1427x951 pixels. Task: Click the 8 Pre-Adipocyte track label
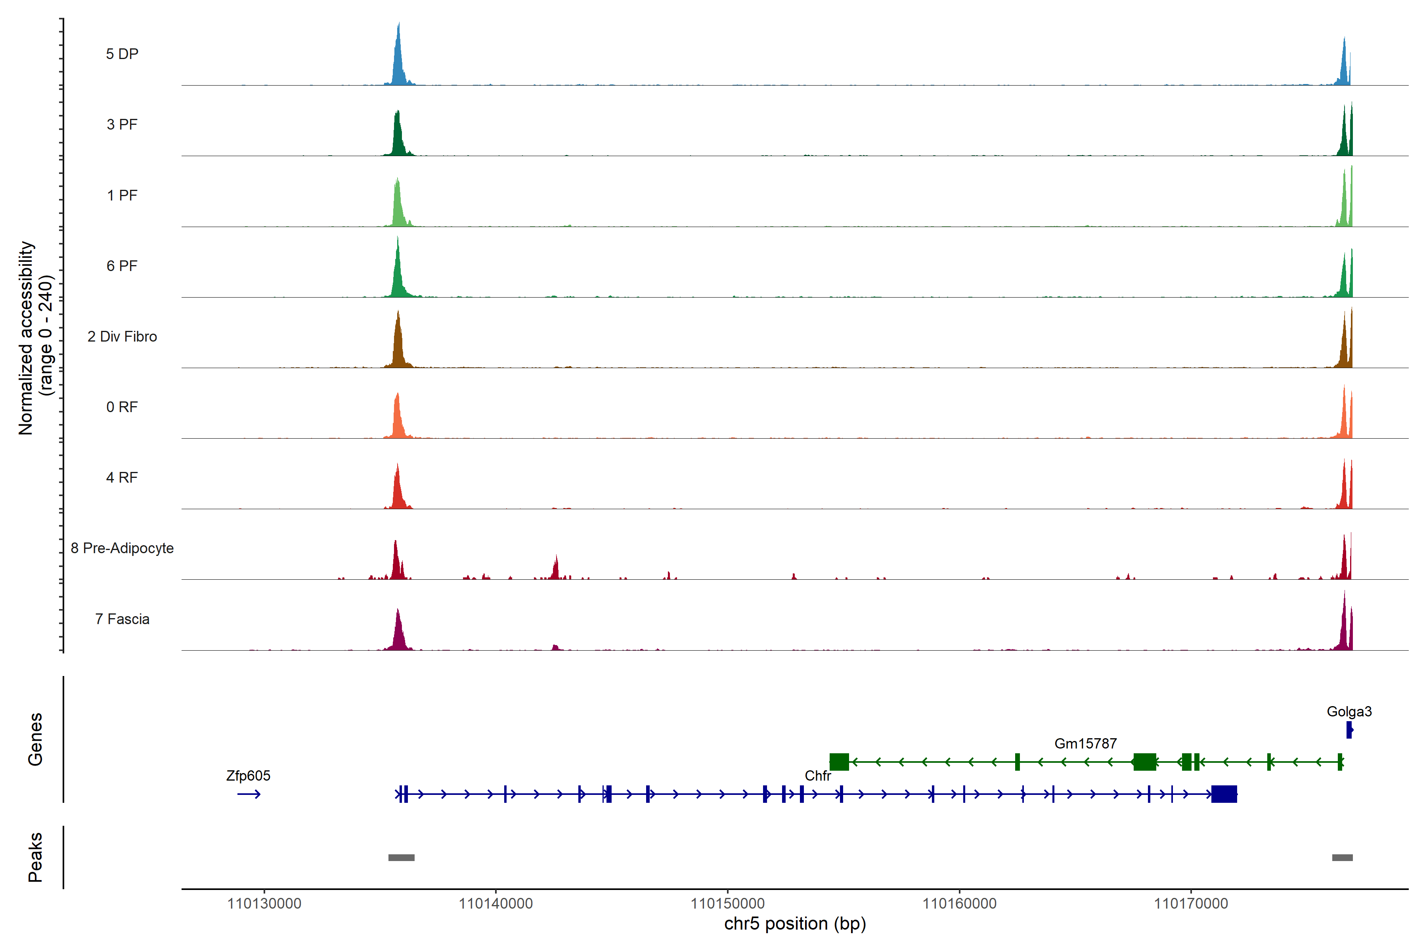[x=122, y=548]
